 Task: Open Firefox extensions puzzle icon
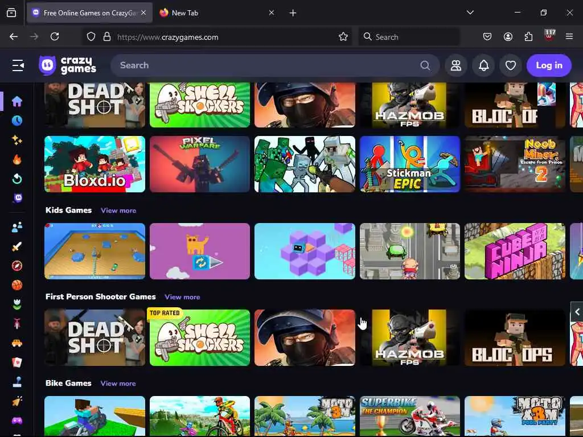click(x=528, y=36)
